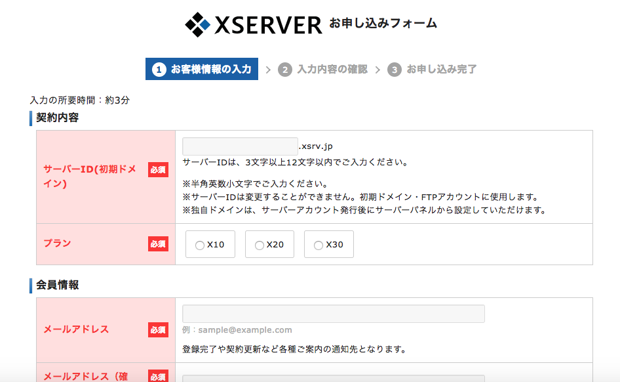Image resolution: width=620 pixels, height=382 pixels.
Task: Click the XSERVER wordmark text
Action: click(x=268, y=25)
